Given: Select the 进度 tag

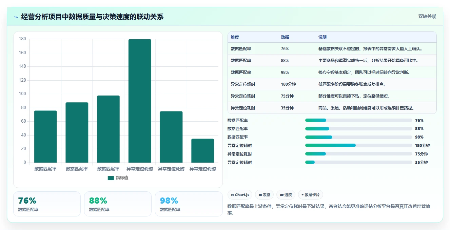Looking at the screenshot, I should pos(286,195).
